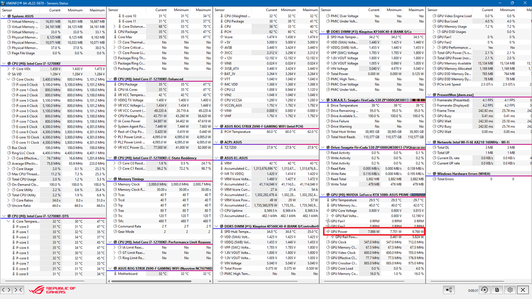This screenshot has height=299, width=532.
Task: Click the icon beside Total Errors
Action: click(x=435, y=179)
